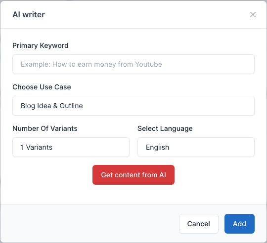Dismiss the dialog using the Cancel button
267x243 pixels.
tap(199, 224)
